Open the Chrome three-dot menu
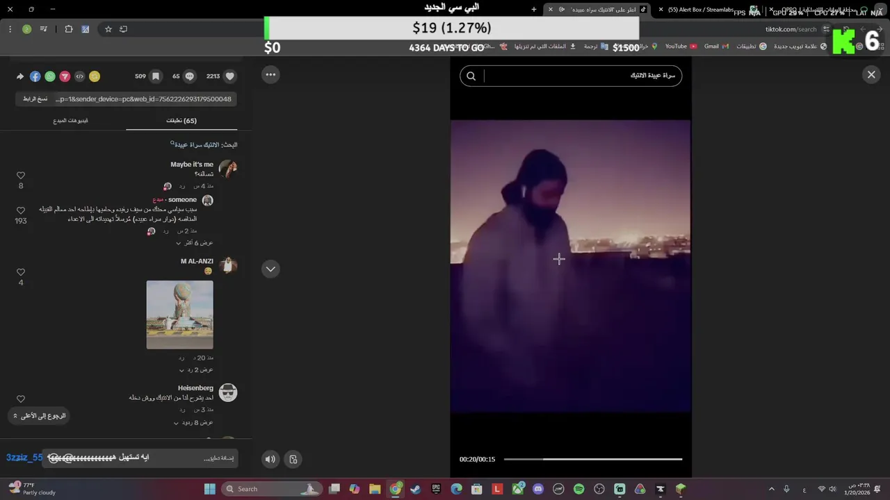890x500 pixels. (10, 29)
